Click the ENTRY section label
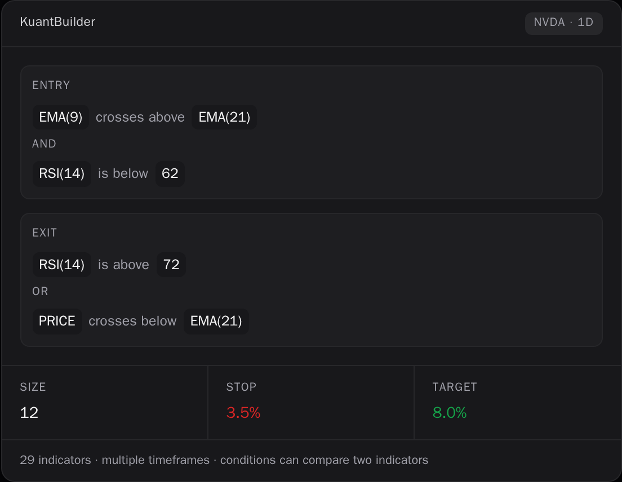 (x=51, y=85)
